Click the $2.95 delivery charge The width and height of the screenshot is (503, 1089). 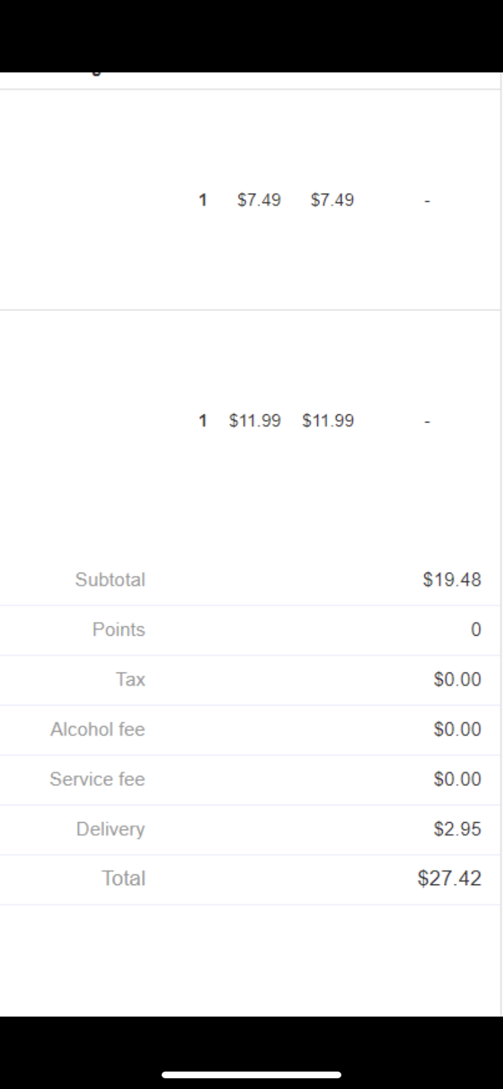(x=457, y=829)
